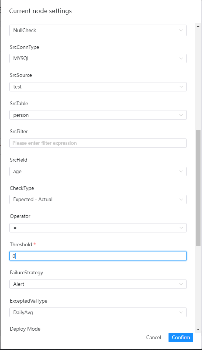The width and height of the screenshot is (202, 350).
Task: Click the chevron arrow in the DailyAvg field
Action: pos(181,312)
